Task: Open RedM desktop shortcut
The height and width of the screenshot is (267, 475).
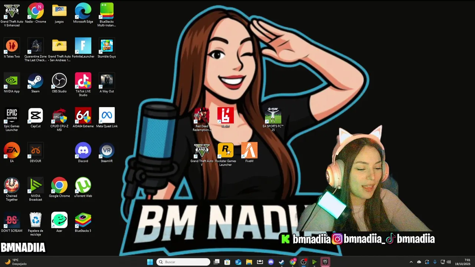Action: tap(226, 118)
